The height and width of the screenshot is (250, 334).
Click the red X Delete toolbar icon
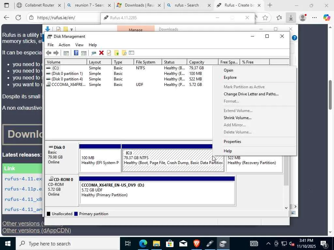101,53
